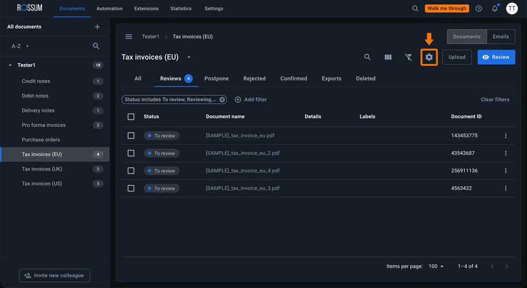
Task: Open the Automation menu in the top bar
Action: click(110, 8)
